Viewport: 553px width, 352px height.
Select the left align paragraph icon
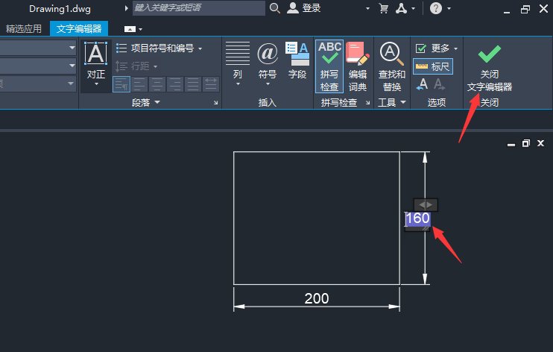point(139,84)
